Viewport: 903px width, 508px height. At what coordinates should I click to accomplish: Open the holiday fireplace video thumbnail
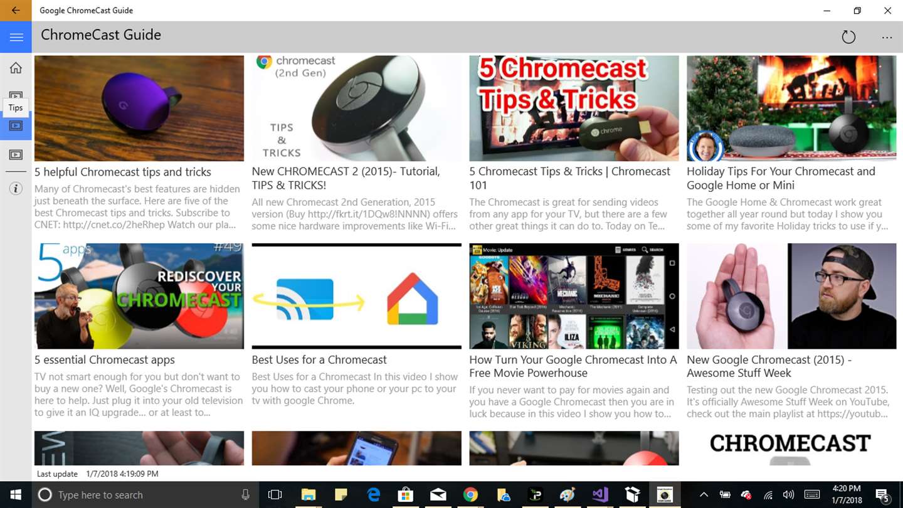[x=791, y=108]
